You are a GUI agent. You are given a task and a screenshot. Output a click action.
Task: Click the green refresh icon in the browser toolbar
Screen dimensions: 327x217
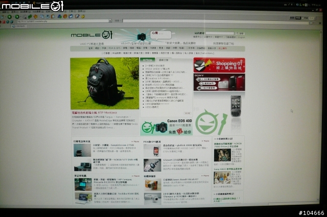[30, 16]
